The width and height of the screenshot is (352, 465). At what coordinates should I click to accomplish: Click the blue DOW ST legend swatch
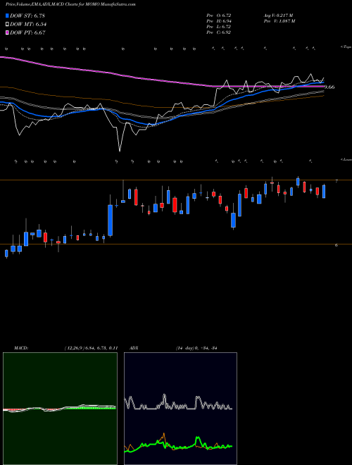[7, 15]
